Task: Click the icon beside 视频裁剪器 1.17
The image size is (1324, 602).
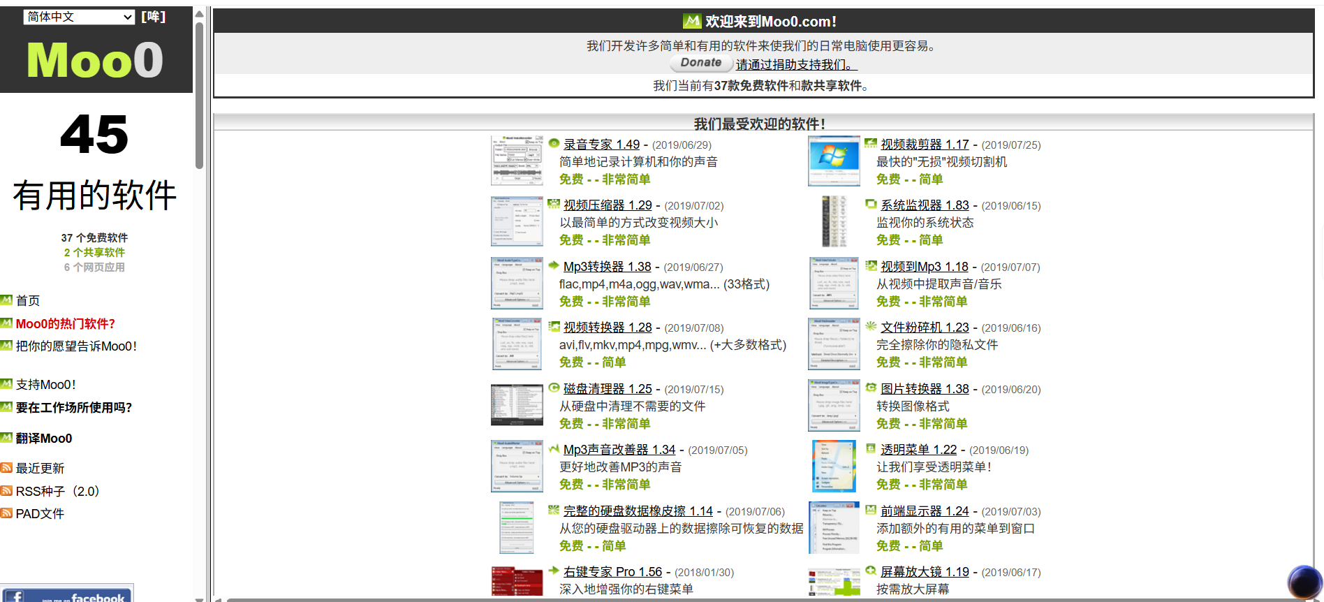Action: point(871,143)
